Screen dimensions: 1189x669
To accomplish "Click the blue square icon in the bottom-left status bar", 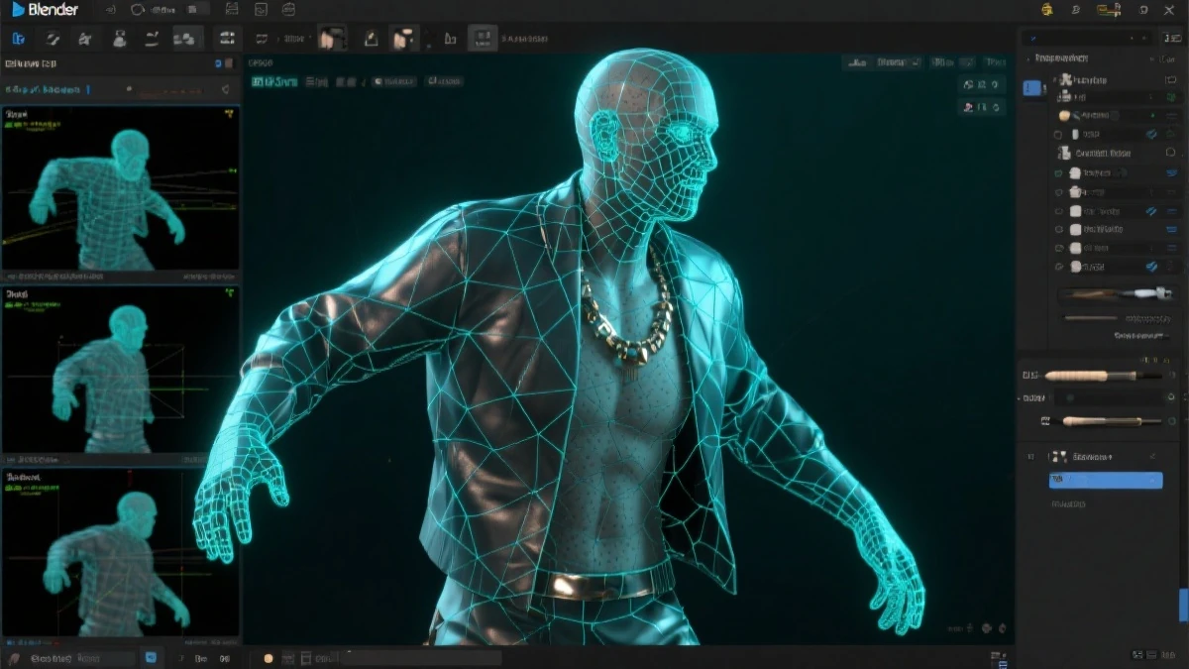I will [x=151, y=658].
